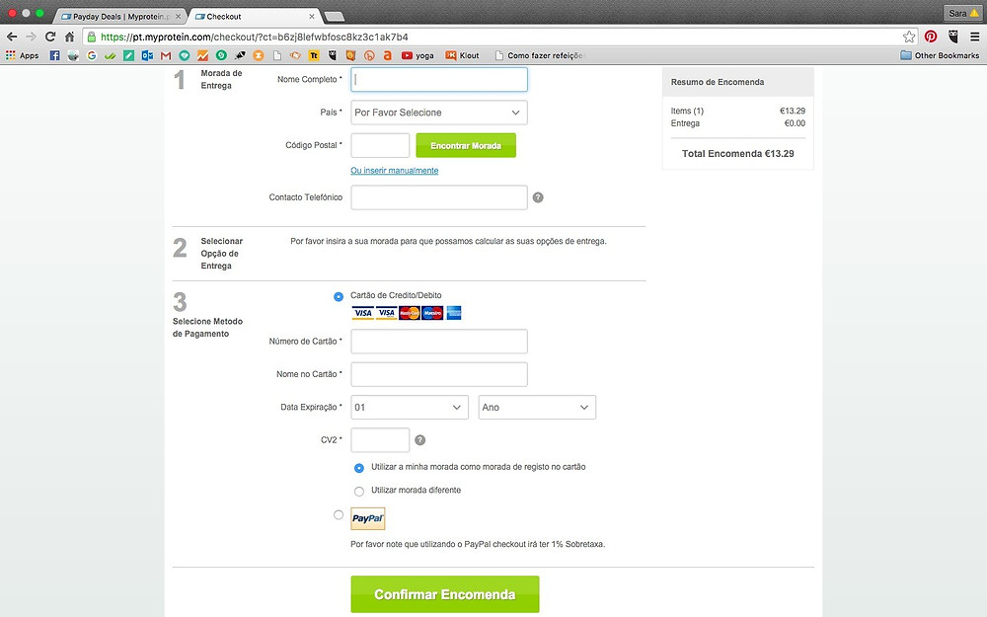Open the Como fazer refeições bookmark
Viewport: 987px width, 617px height.
540,55
